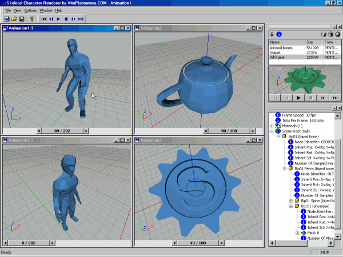Open the Options menu
Viewport: 343px width, 257px height.
click(x=30, y=10)
